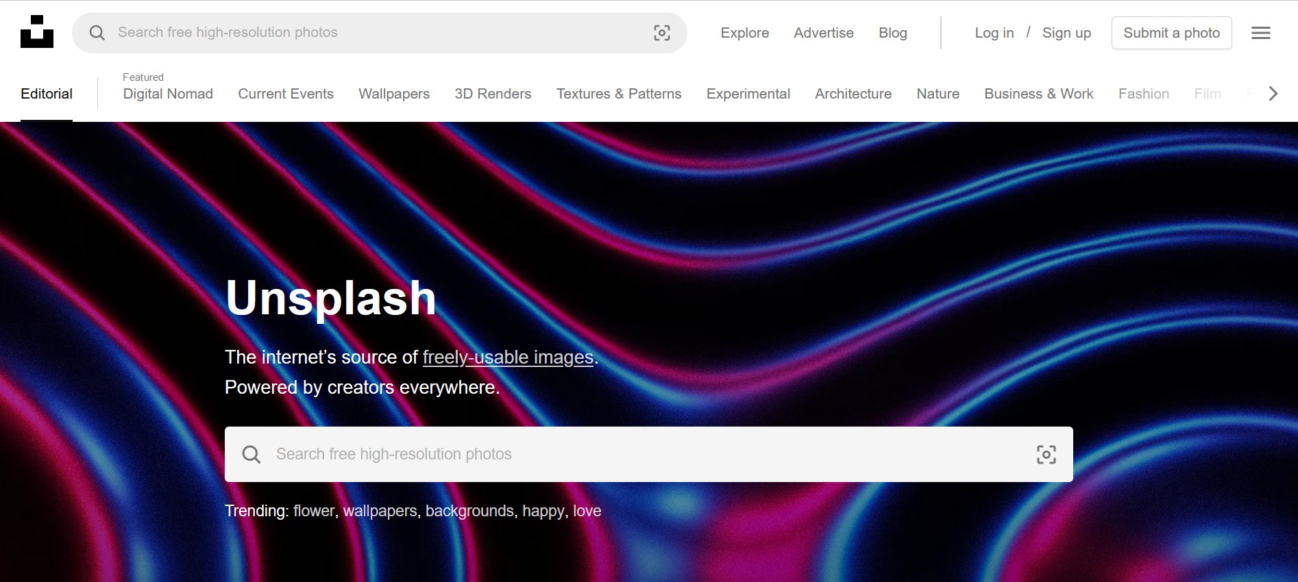Open the Blog link

click(892, 33)
